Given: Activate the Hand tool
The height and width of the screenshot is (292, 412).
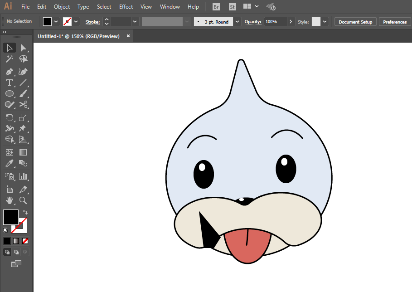Looking at the screenshot, I should pyautogui.click(x=9, y=200).
